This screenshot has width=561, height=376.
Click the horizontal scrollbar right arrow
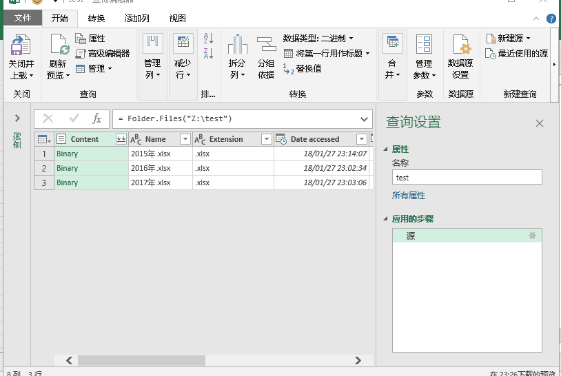[x=358, y=360]
